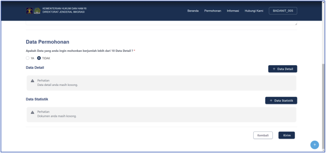Click warning triangle in Data Detail notice
327x153 pixels.
[32, 81]
